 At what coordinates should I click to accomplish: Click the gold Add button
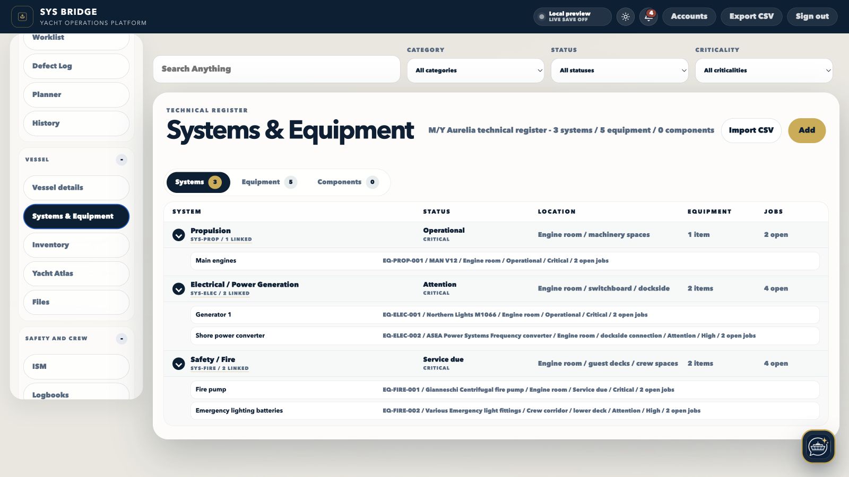tap(807, 130)
